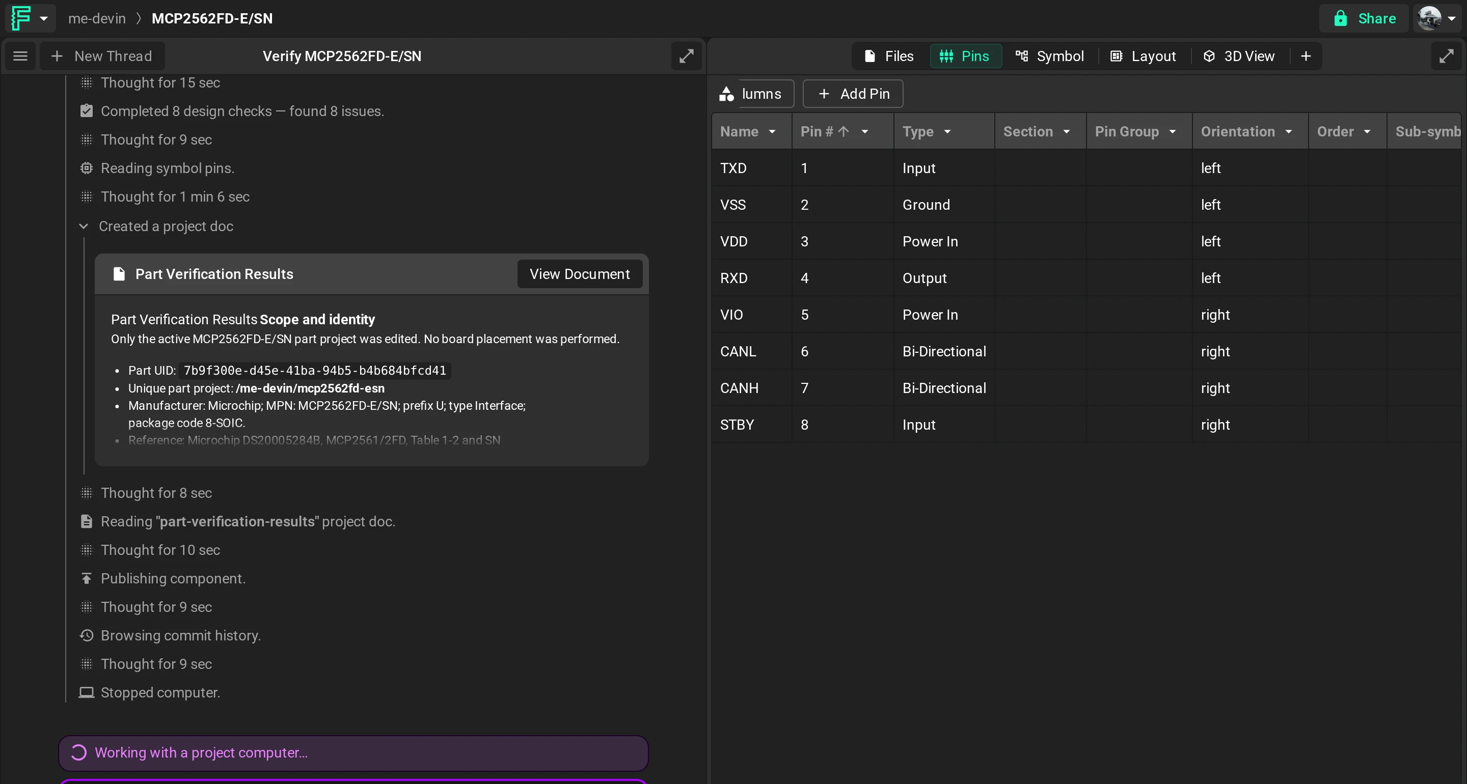Add a new tab with plus icon

(1306, 56)
